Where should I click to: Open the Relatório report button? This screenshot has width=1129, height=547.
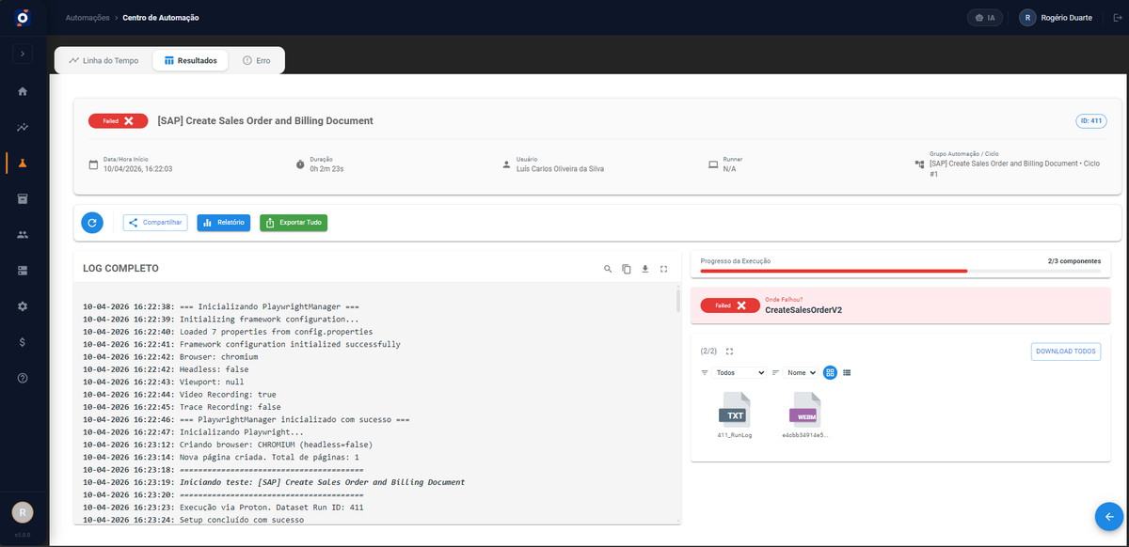coord(223,223)
